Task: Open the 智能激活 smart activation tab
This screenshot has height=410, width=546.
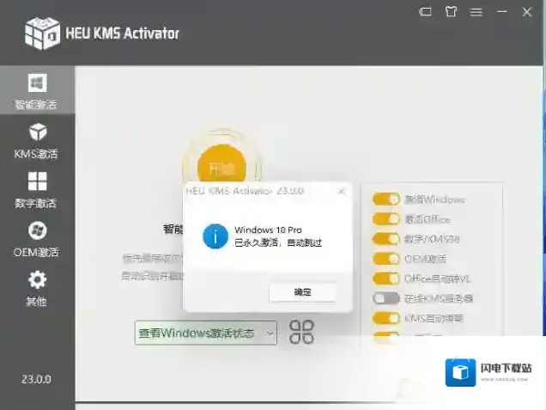Action: tap(37, 92)
